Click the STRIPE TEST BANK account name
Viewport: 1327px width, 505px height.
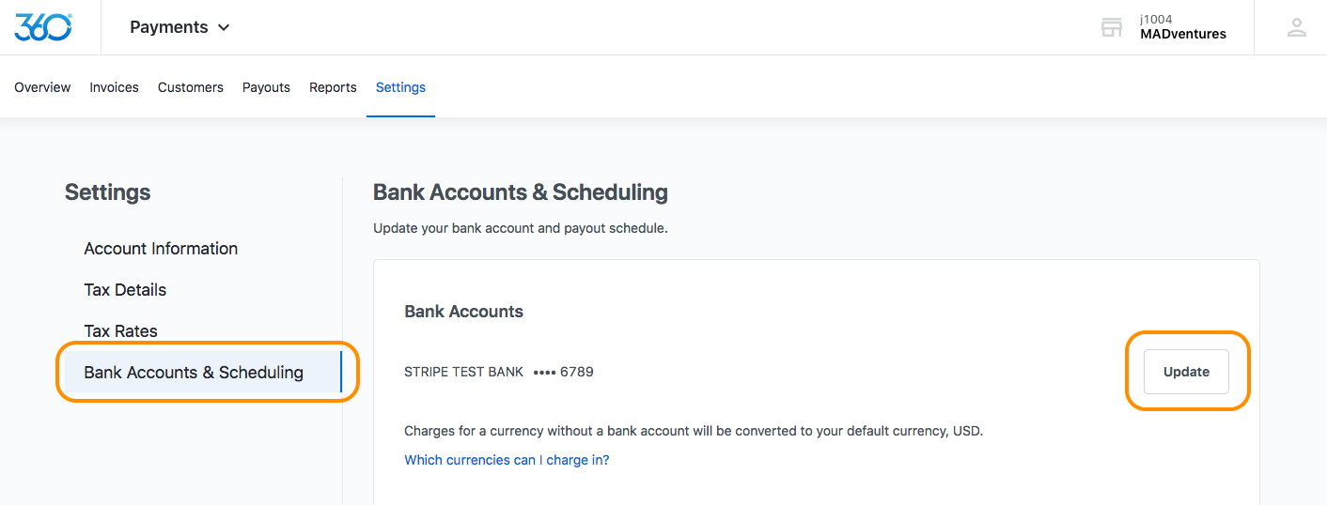click(463, 372)
